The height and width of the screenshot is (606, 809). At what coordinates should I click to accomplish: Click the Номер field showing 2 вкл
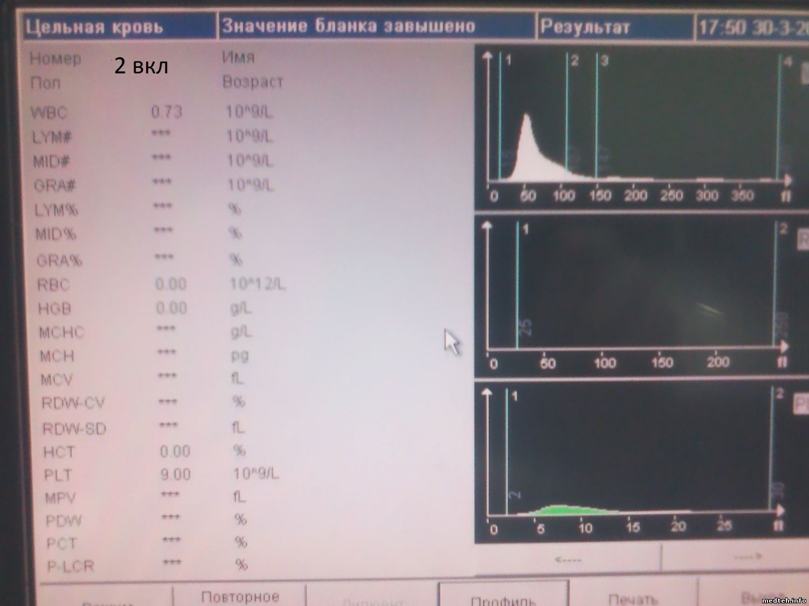point(141,66)
